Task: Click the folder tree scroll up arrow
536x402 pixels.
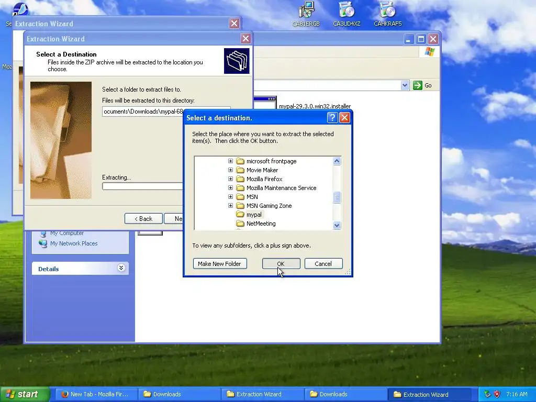Action: coord(337,161)
